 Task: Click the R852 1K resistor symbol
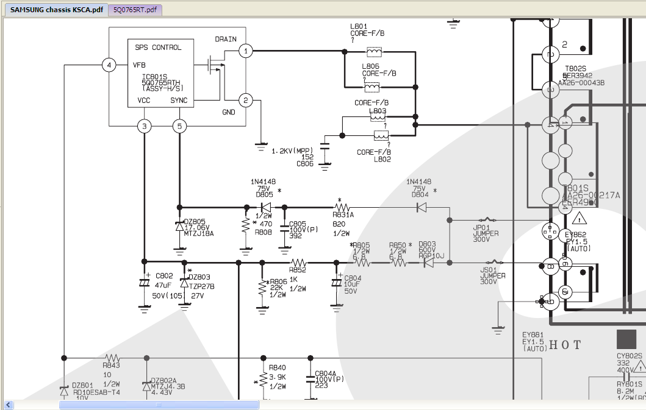(298, 263)
